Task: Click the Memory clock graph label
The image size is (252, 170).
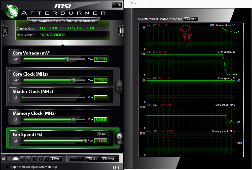Action: click(x=223, y=131)
